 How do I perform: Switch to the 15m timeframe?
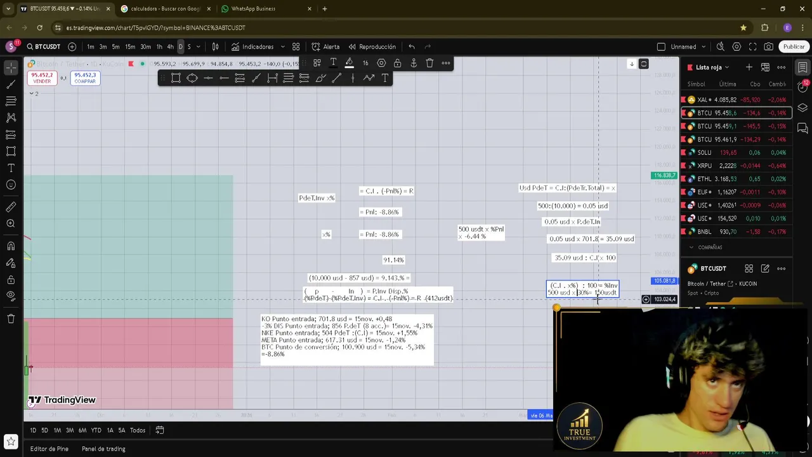click(130, 46)
